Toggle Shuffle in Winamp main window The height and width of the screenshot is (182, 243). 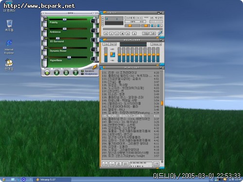coord(145,33)
